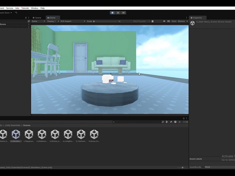Pause the running game

[x=118, y=13]
